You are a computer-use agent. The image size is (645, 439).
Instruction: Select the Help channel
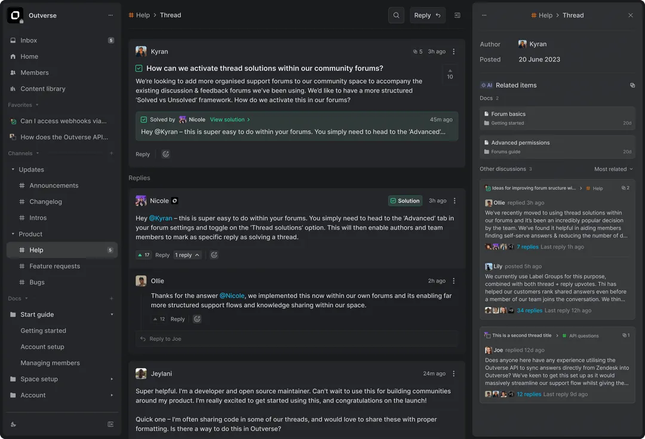(x=62, y=250)
